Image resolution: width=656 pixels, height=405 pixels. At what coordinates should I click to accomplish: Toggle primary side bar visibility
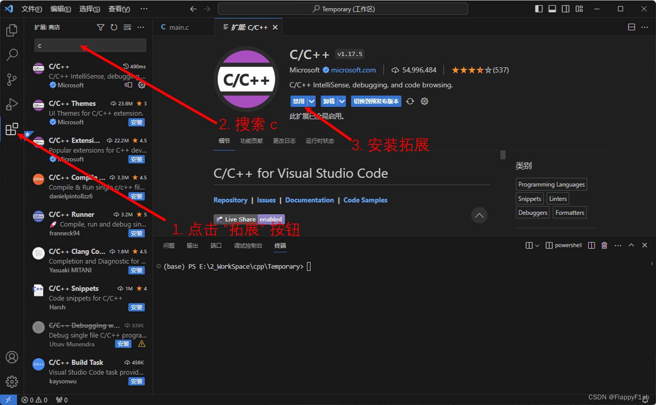click(x=539, y=9)
